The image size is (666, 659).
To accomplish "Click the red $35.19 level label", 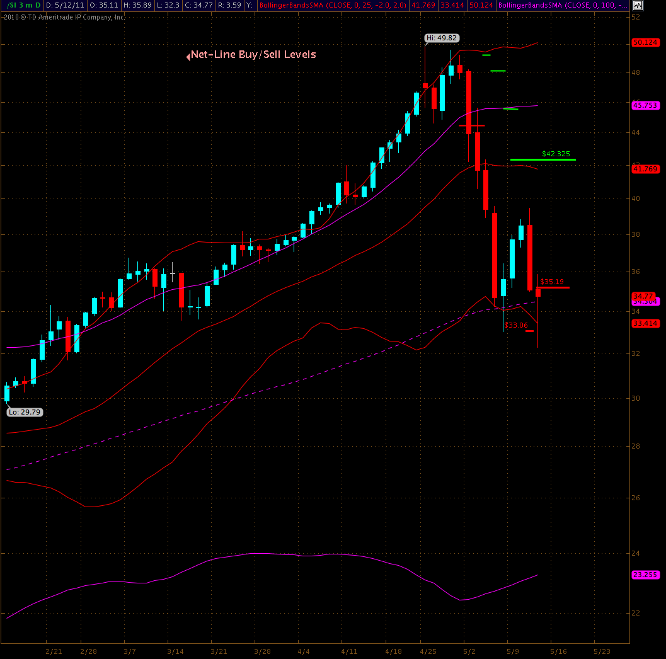I will pyautogui.click(x=552, y=282).
